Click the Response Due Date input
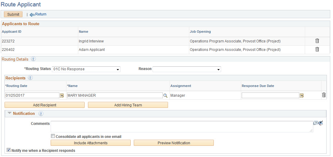 [270, 95]
